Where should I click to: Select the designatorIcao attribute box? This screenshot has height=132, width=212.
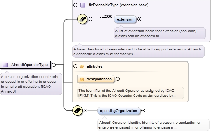tap(96, 79)
